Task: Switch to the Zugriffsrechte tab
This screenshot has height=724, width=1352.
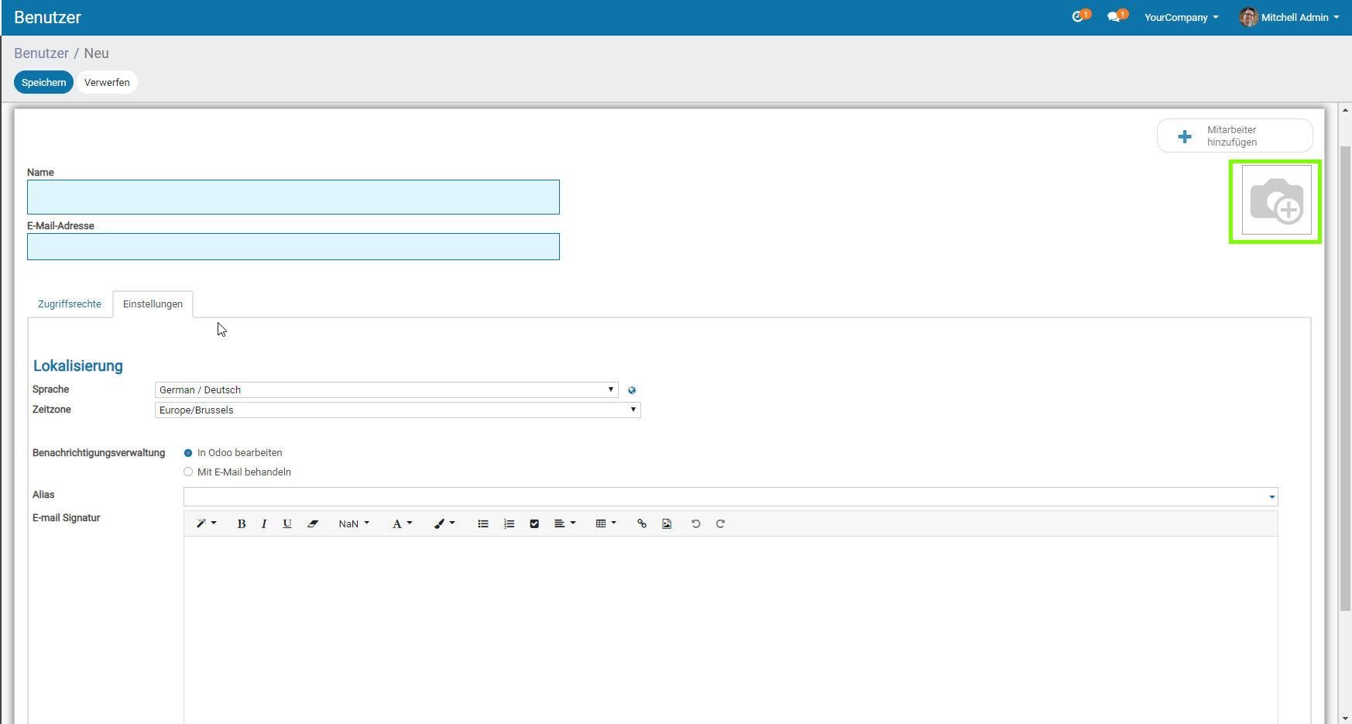Action: [70, 304]
